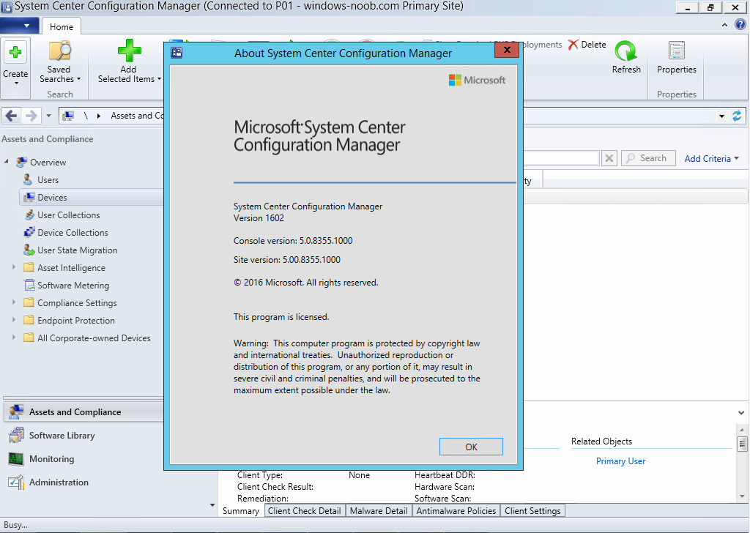Image resolution: width=750 pixels, height=533 pixels.
Task: Click All Corporate-owned Devices folder icon
Action: 29,338
